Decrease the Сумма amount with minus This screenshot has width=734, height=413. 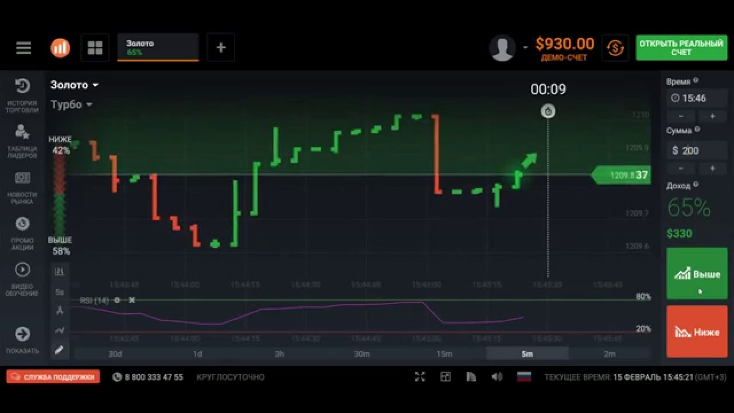681,168
